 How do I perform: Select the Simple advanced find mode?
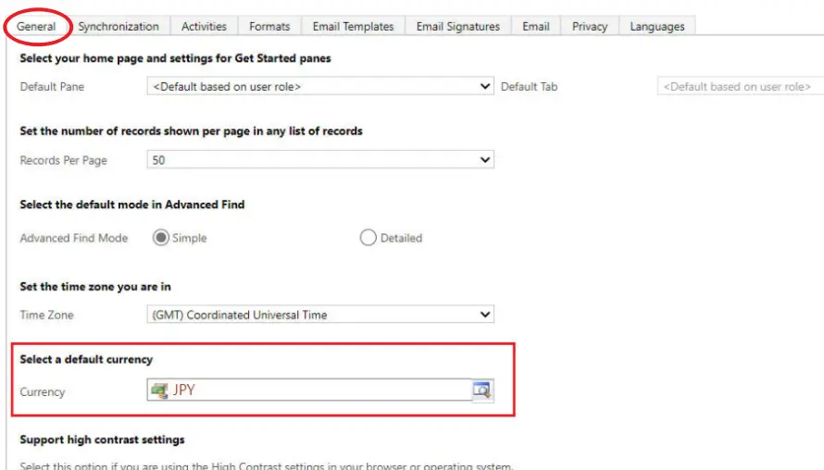coord(161,238)
